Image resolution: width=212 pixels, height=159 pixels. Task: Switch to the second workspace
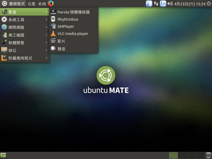coord(182,155)
